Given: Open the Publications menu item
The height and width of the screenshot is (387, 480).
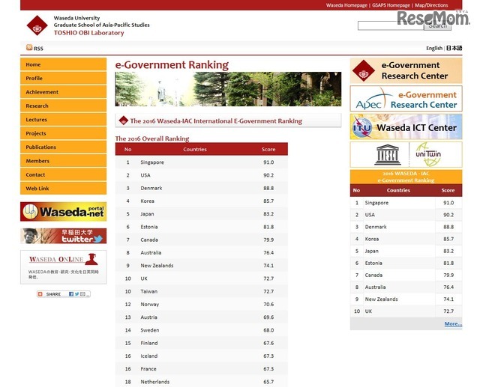Looking at the screenshot, I should tap(63, 147).
